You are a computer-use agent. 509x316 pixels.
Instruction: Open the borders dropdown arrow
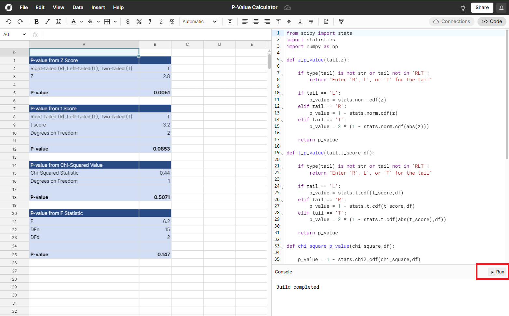pos(115,21)
